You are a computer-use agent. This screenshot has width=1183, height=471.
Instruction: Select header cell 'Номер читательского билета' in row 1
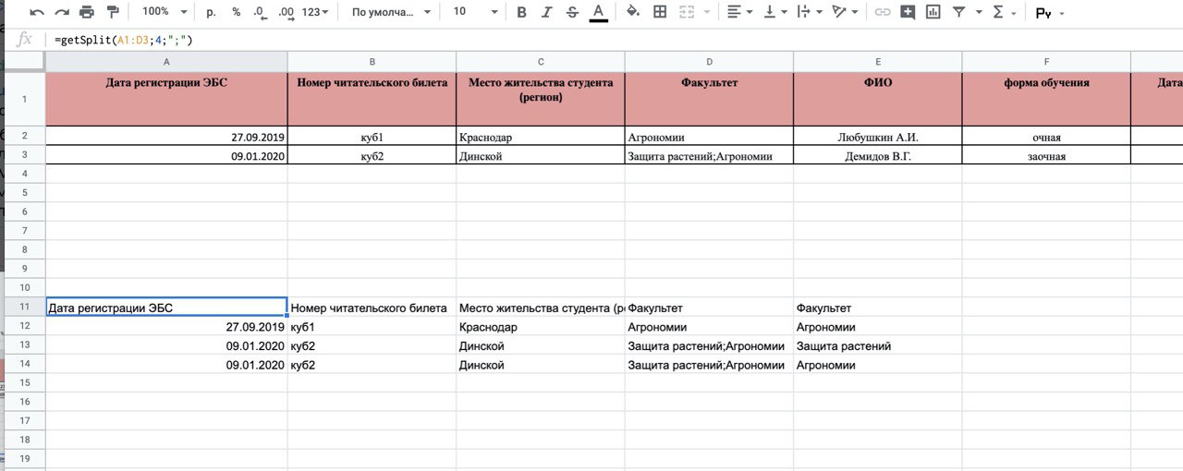(x=372, y=98)
